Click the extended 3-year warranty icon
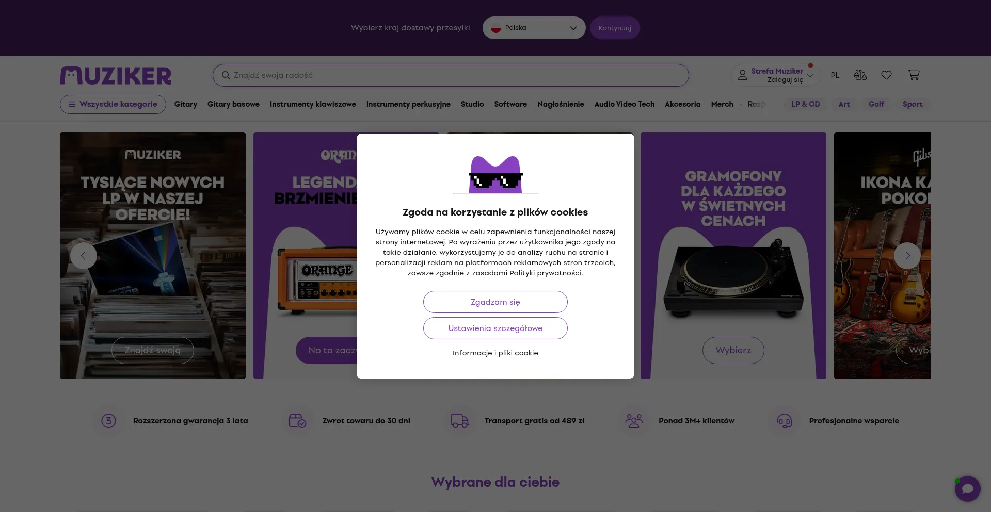Screen dimensions: 991x512 (x=108, y=421)
